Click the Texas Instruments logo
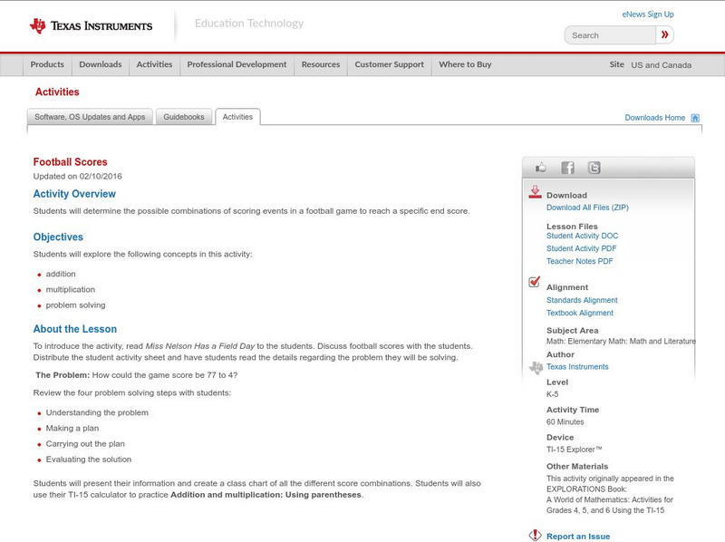725x542 pixels. pos(91,26)
